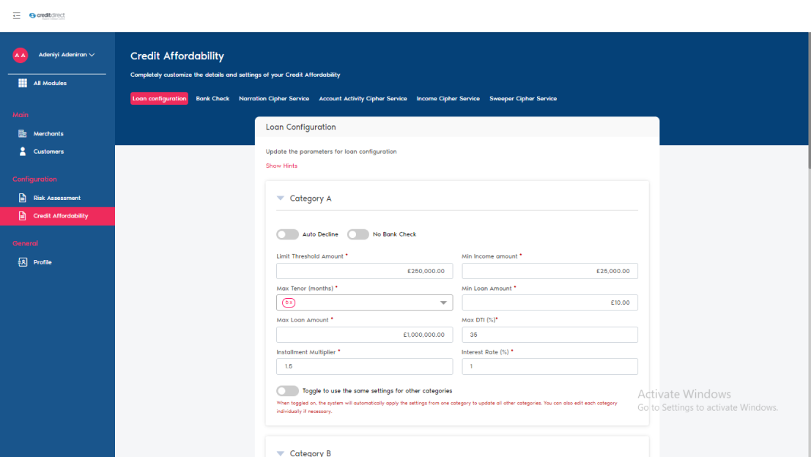Screen dimensions: 811x457
Task: Enable the Auto Decline toggle
Action: point(287,234)
